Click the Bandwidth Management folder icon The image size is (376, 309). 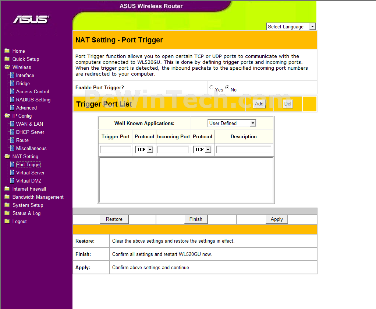click(x=7, y=197)
